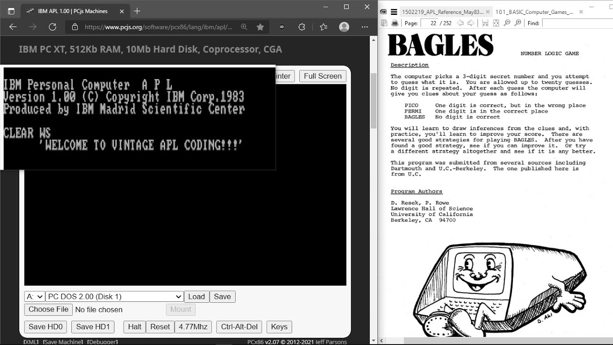
Task: Print the PDF document
Action: (x=395, y=23)
